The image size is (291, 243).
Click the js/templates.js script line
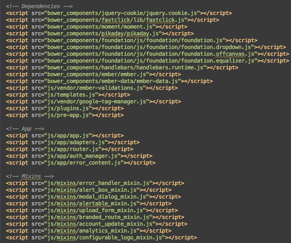[68, 95]
